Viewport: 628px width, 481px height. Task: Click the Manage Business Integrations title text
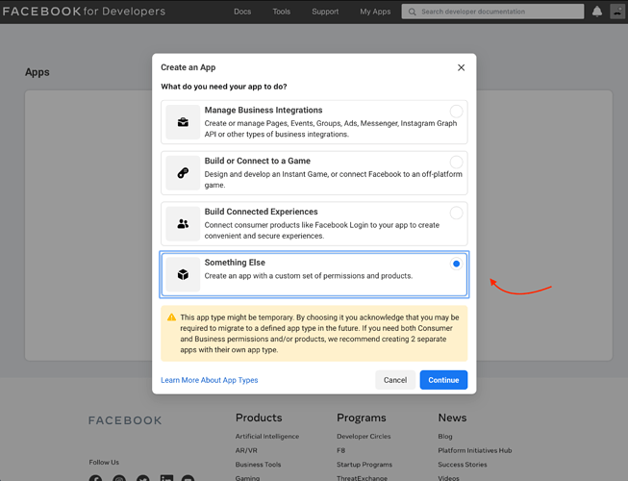(264, 110)
